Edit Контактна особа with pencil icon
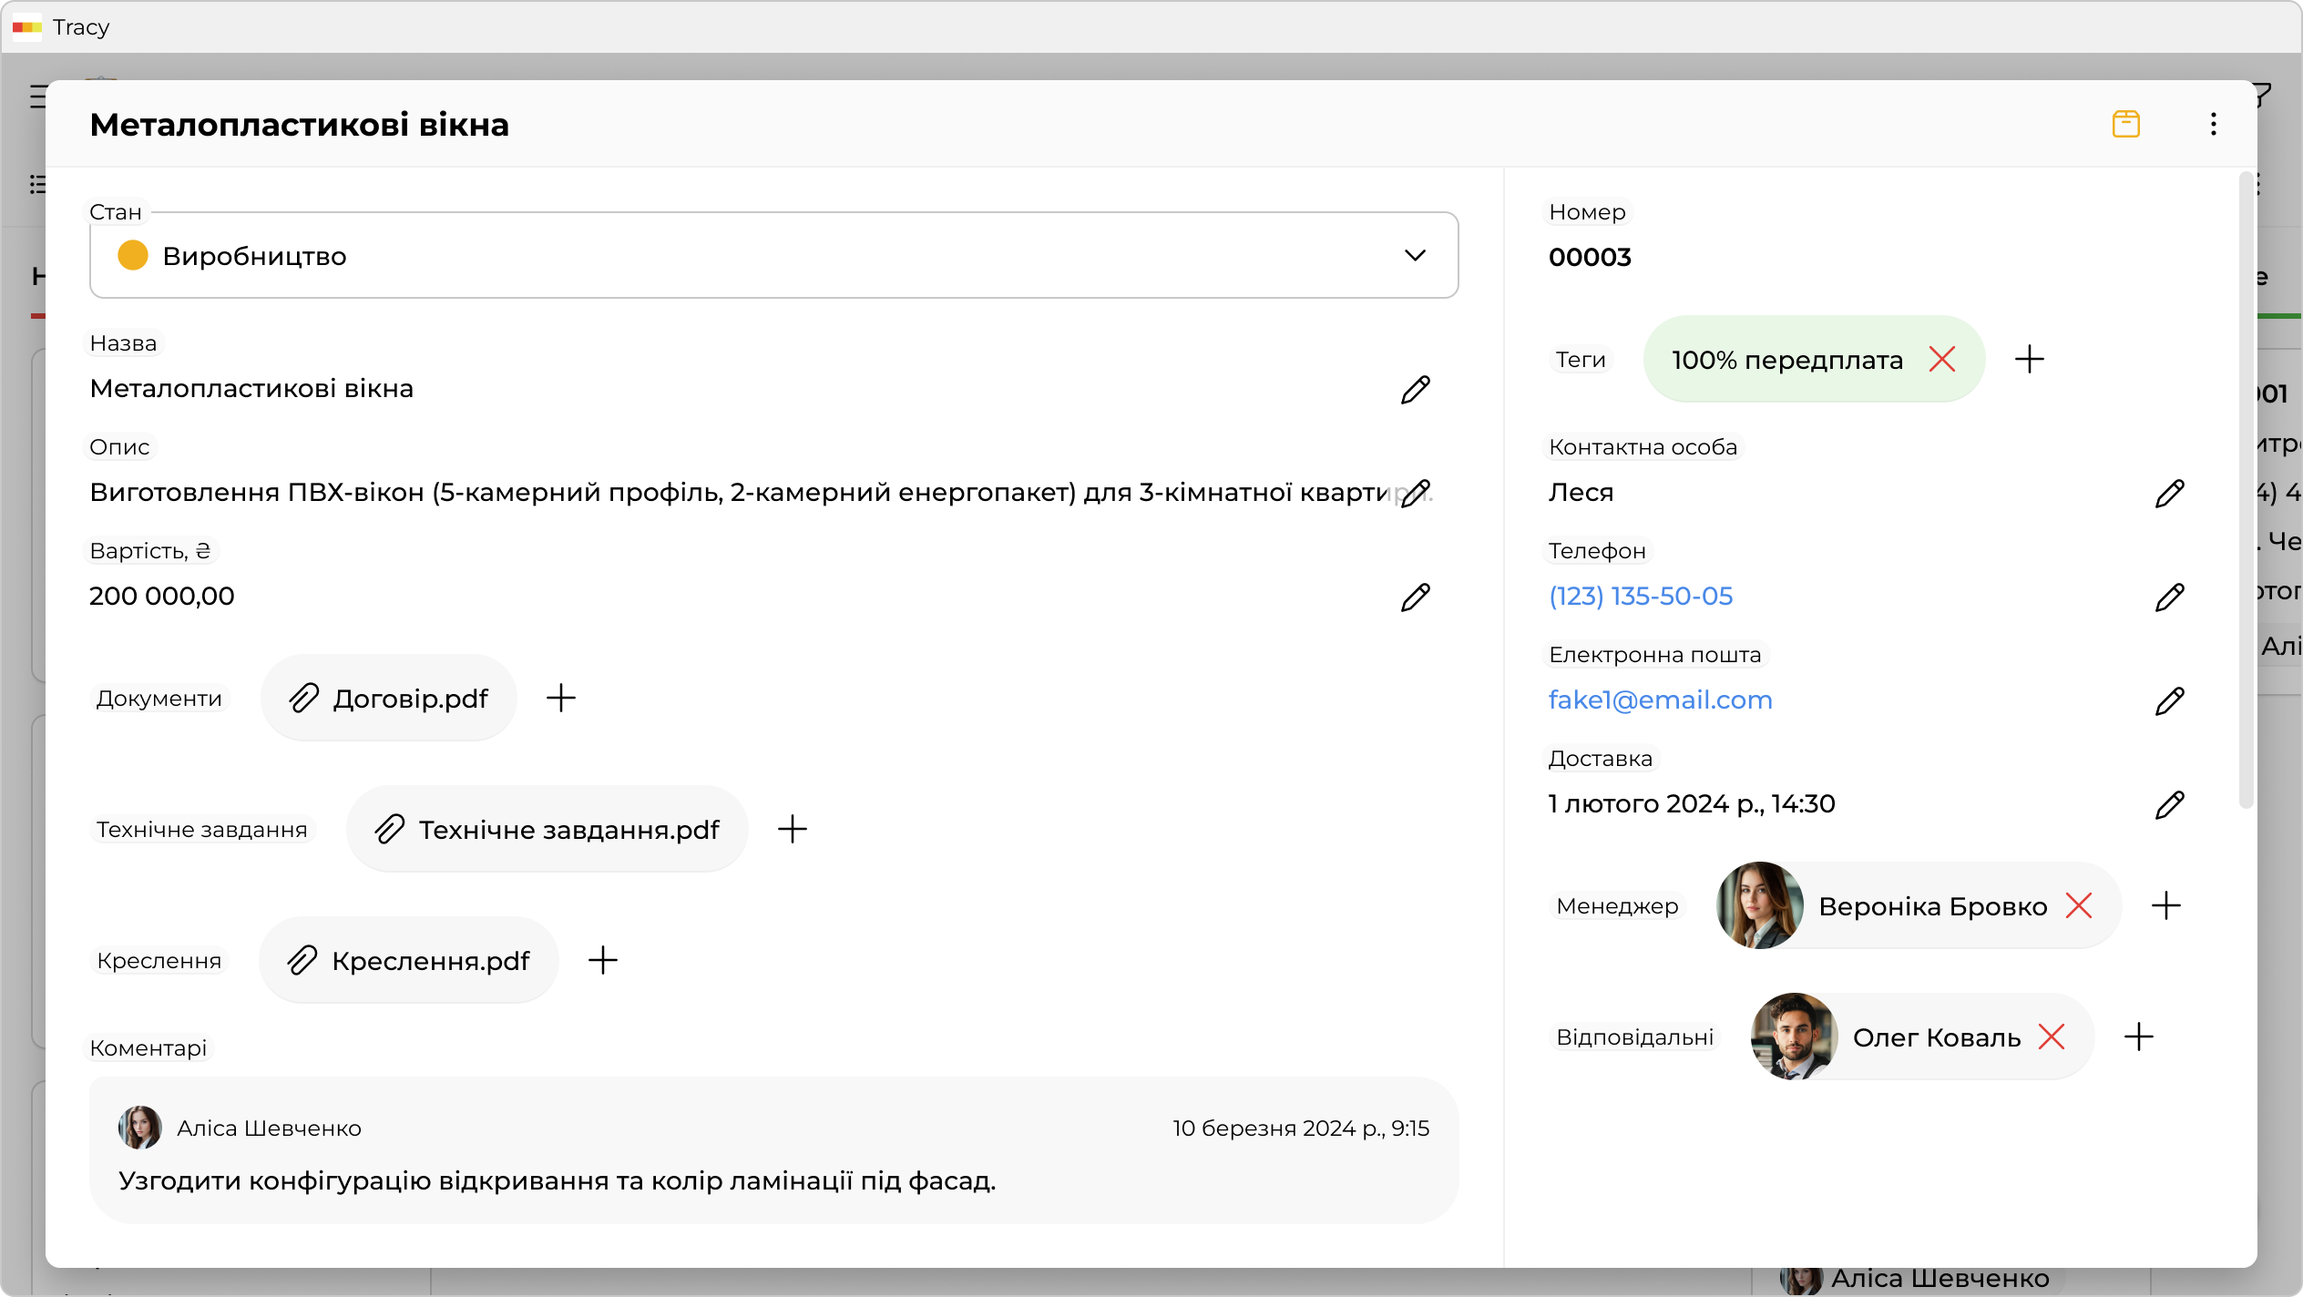The image size is (2303, 1297). (x=2169, y=494)
